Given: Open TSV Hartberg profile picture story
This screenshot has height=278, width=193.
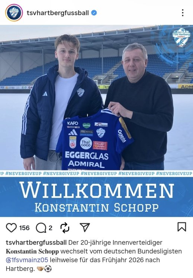Looking at the screenshot, I should pos(14,13).
